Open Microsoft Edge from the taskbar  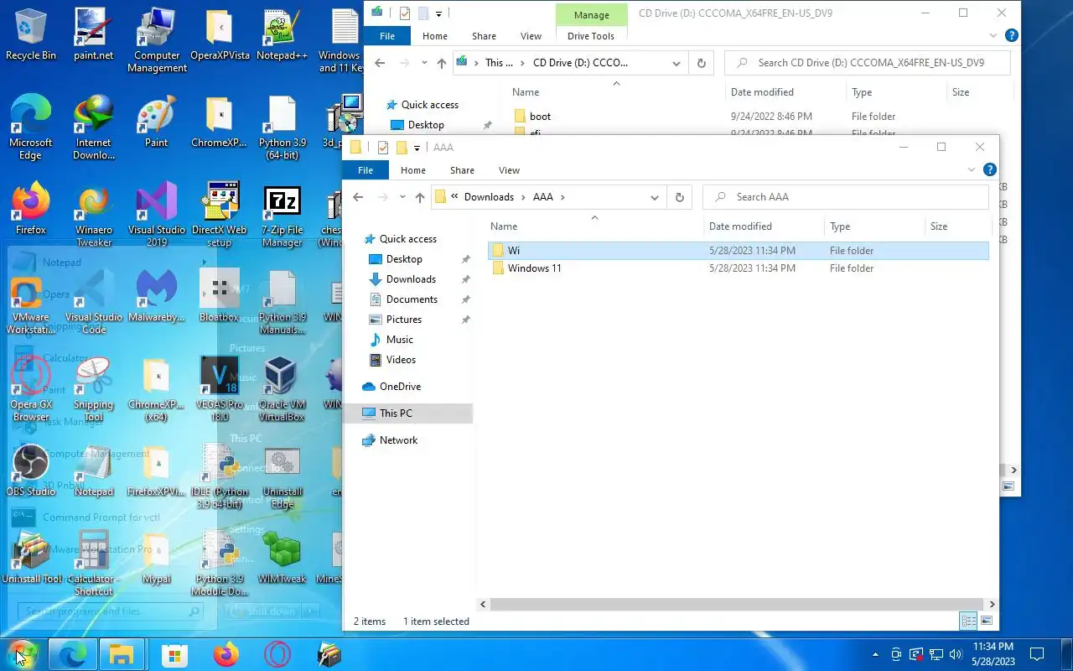[x=72, y=654]
